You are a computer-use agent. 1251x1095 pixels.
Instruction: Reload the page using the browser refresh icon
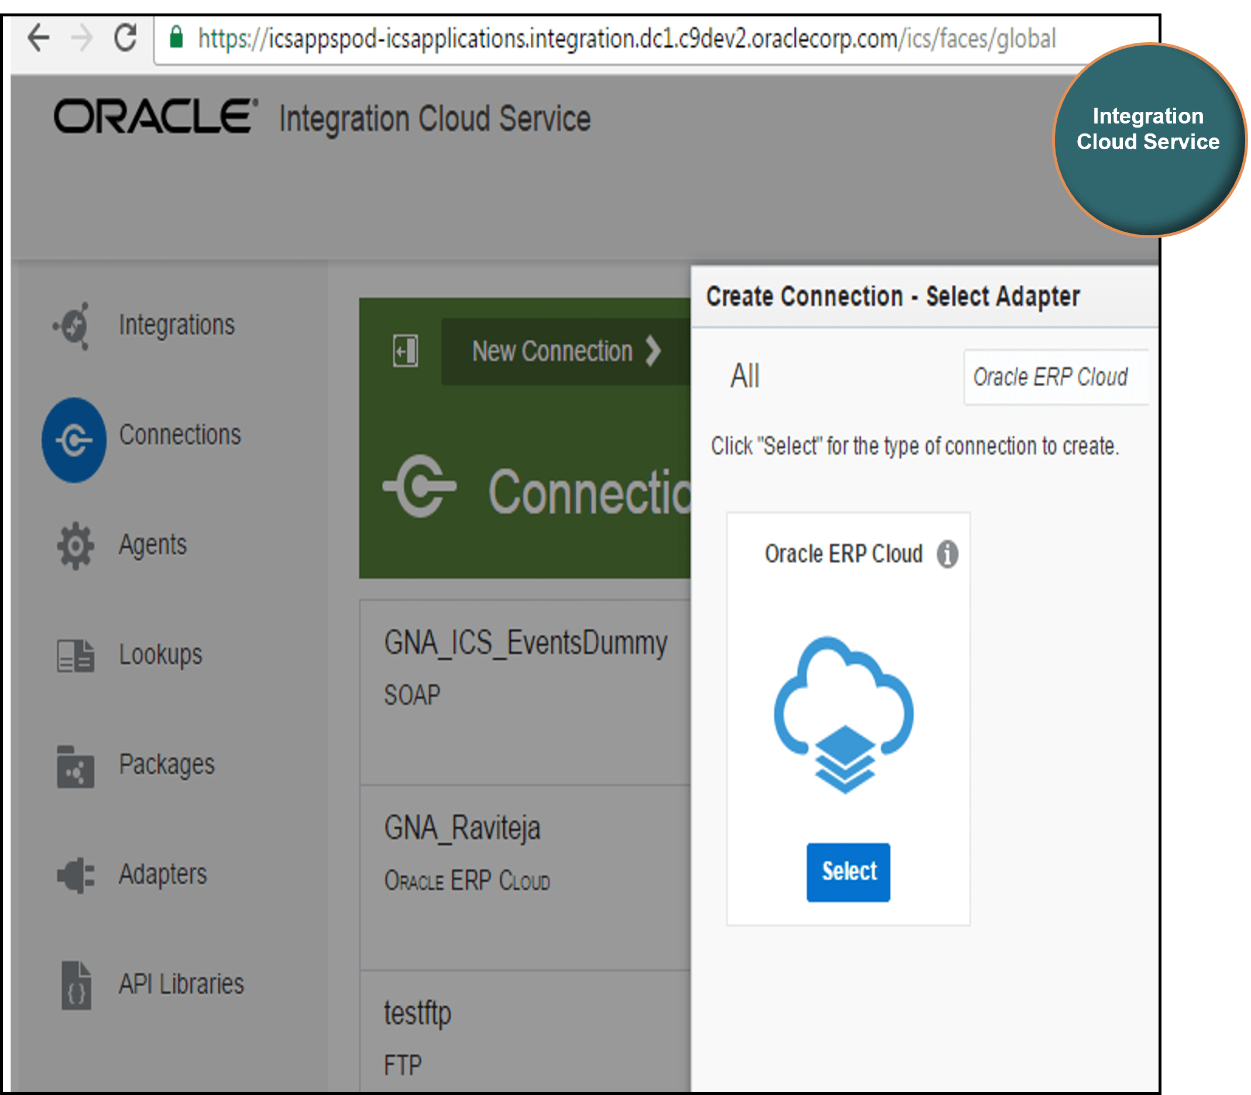pyautogui.click(x=125, y=38)
